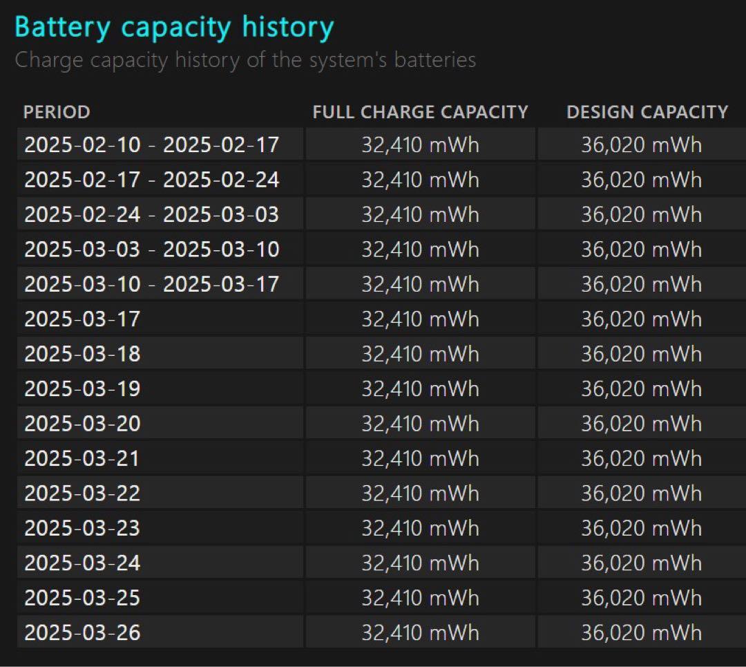The width and height of the screenshot is (746, 667).
Task: Click the single-day 2025-03-17 period cell
Action: tap(82, 319)
